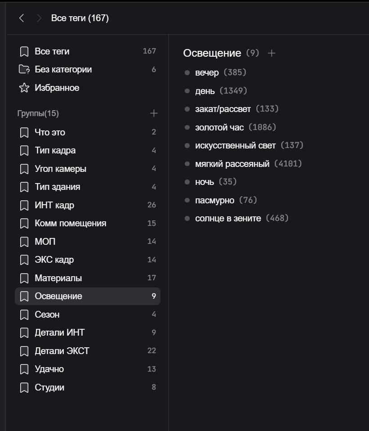Click the мягкий рассеяный tag
The width and height of the screenshot is (369, 431).
point(232,164)
